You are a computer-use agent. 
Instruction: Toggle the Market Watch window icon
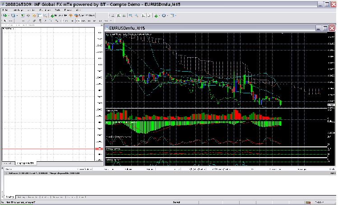coord(23,15)
